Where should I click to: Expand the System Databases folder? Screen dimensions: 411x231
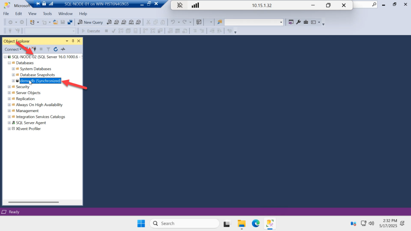(x=13, y=69)
